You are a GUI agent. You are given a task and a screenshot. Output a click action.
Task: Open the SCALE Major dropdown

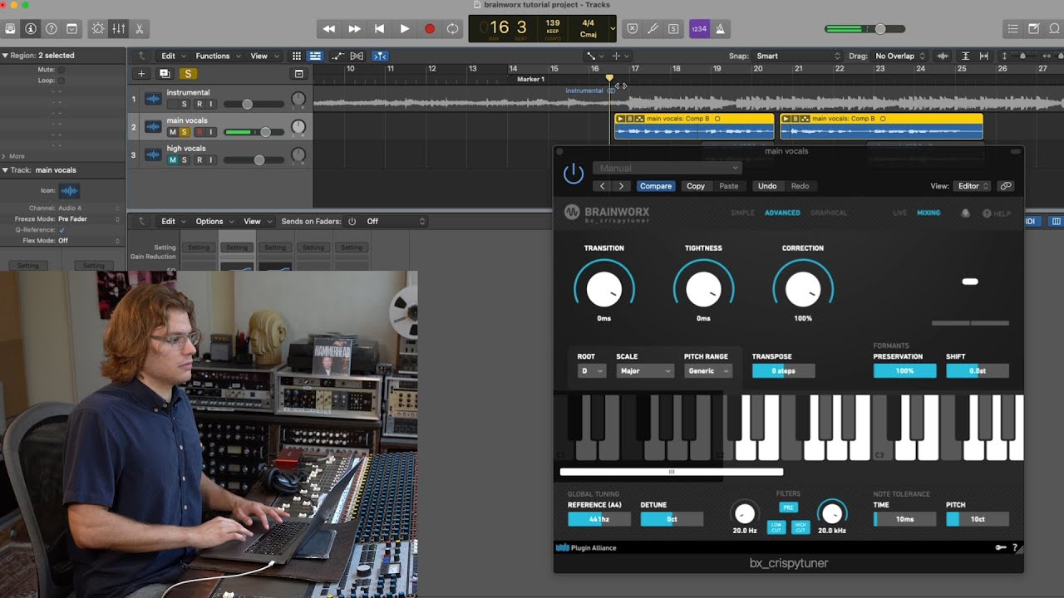pyautogui.click(x=644, y=370)
